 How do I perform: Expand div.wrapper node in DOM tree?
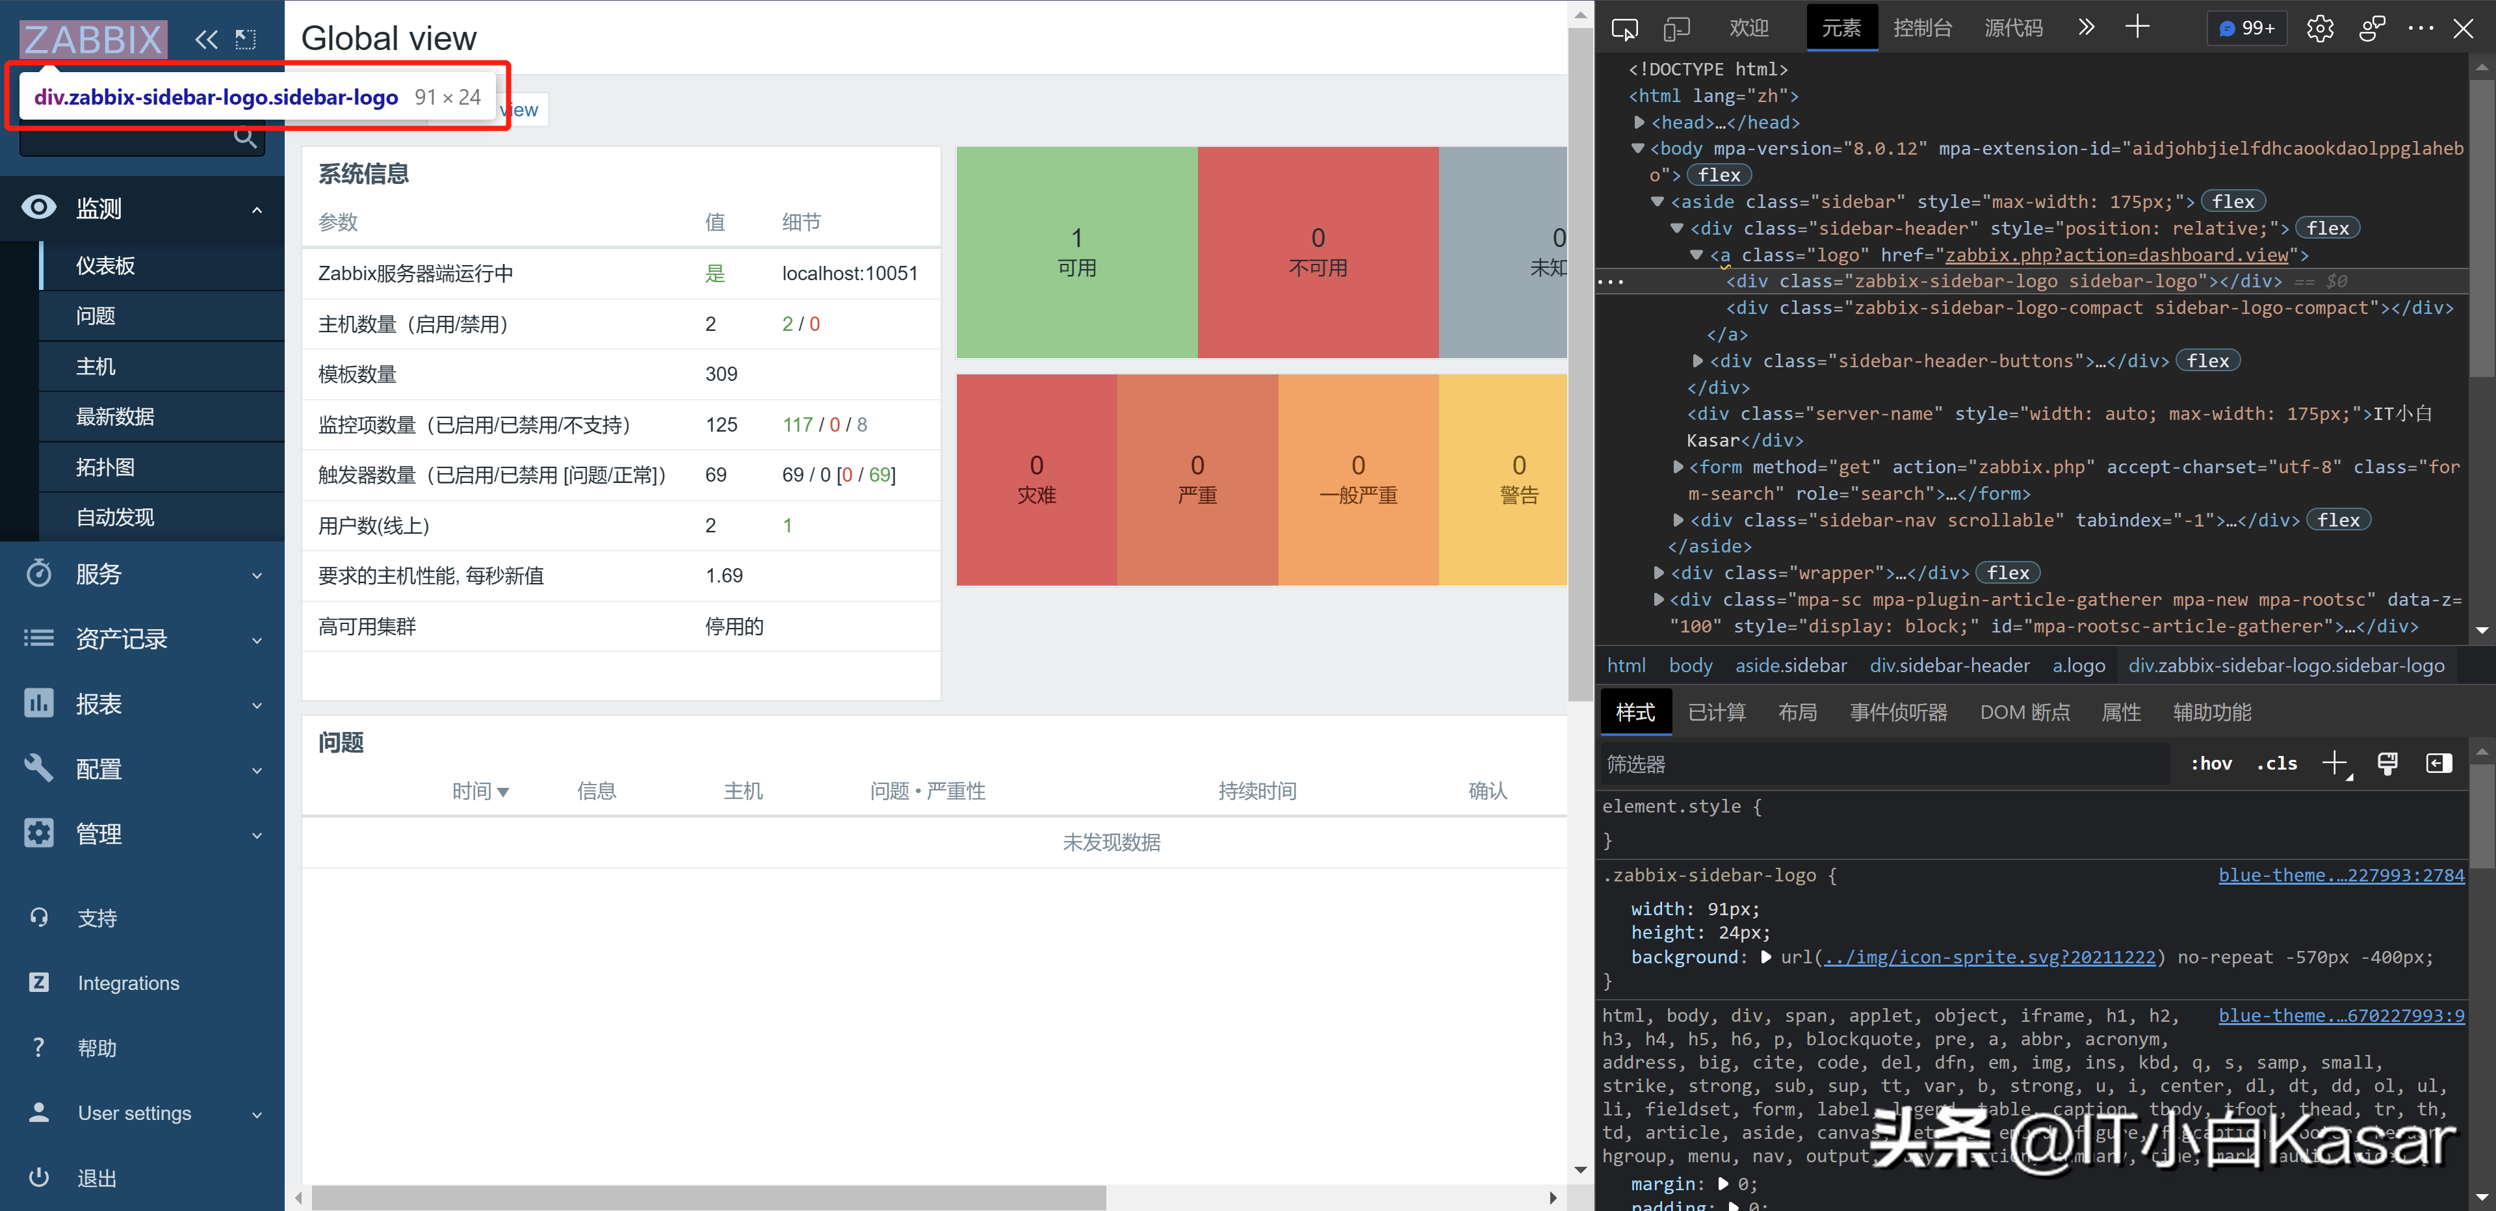(x=1659, y=573)
